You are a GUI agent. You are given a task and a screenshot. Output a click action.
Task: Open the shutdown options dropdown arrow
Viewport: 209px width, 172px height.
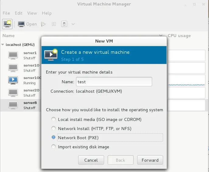(x=73, y=24)
